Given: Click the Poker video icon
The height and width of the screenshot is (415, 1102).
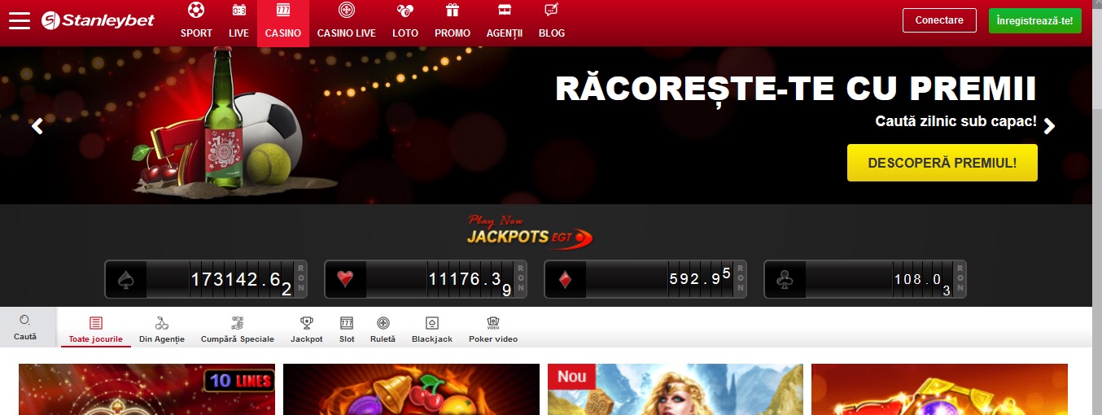Looking at the screenshot, I should [493, 323].
